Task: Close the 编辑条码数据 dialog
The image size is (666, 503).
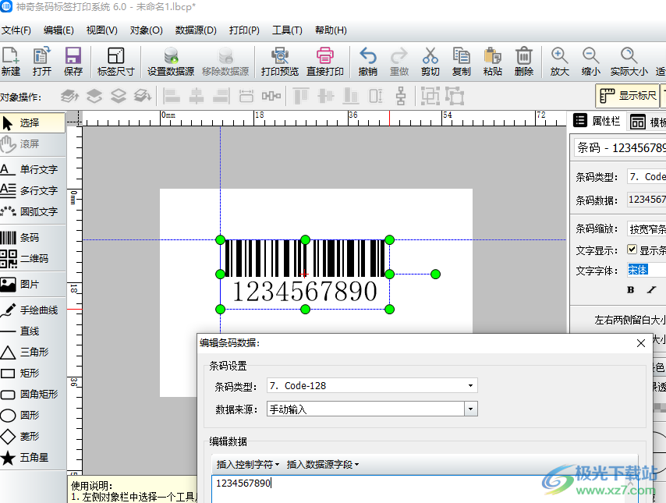Action: pyautogui.click(x=641, y=343)
